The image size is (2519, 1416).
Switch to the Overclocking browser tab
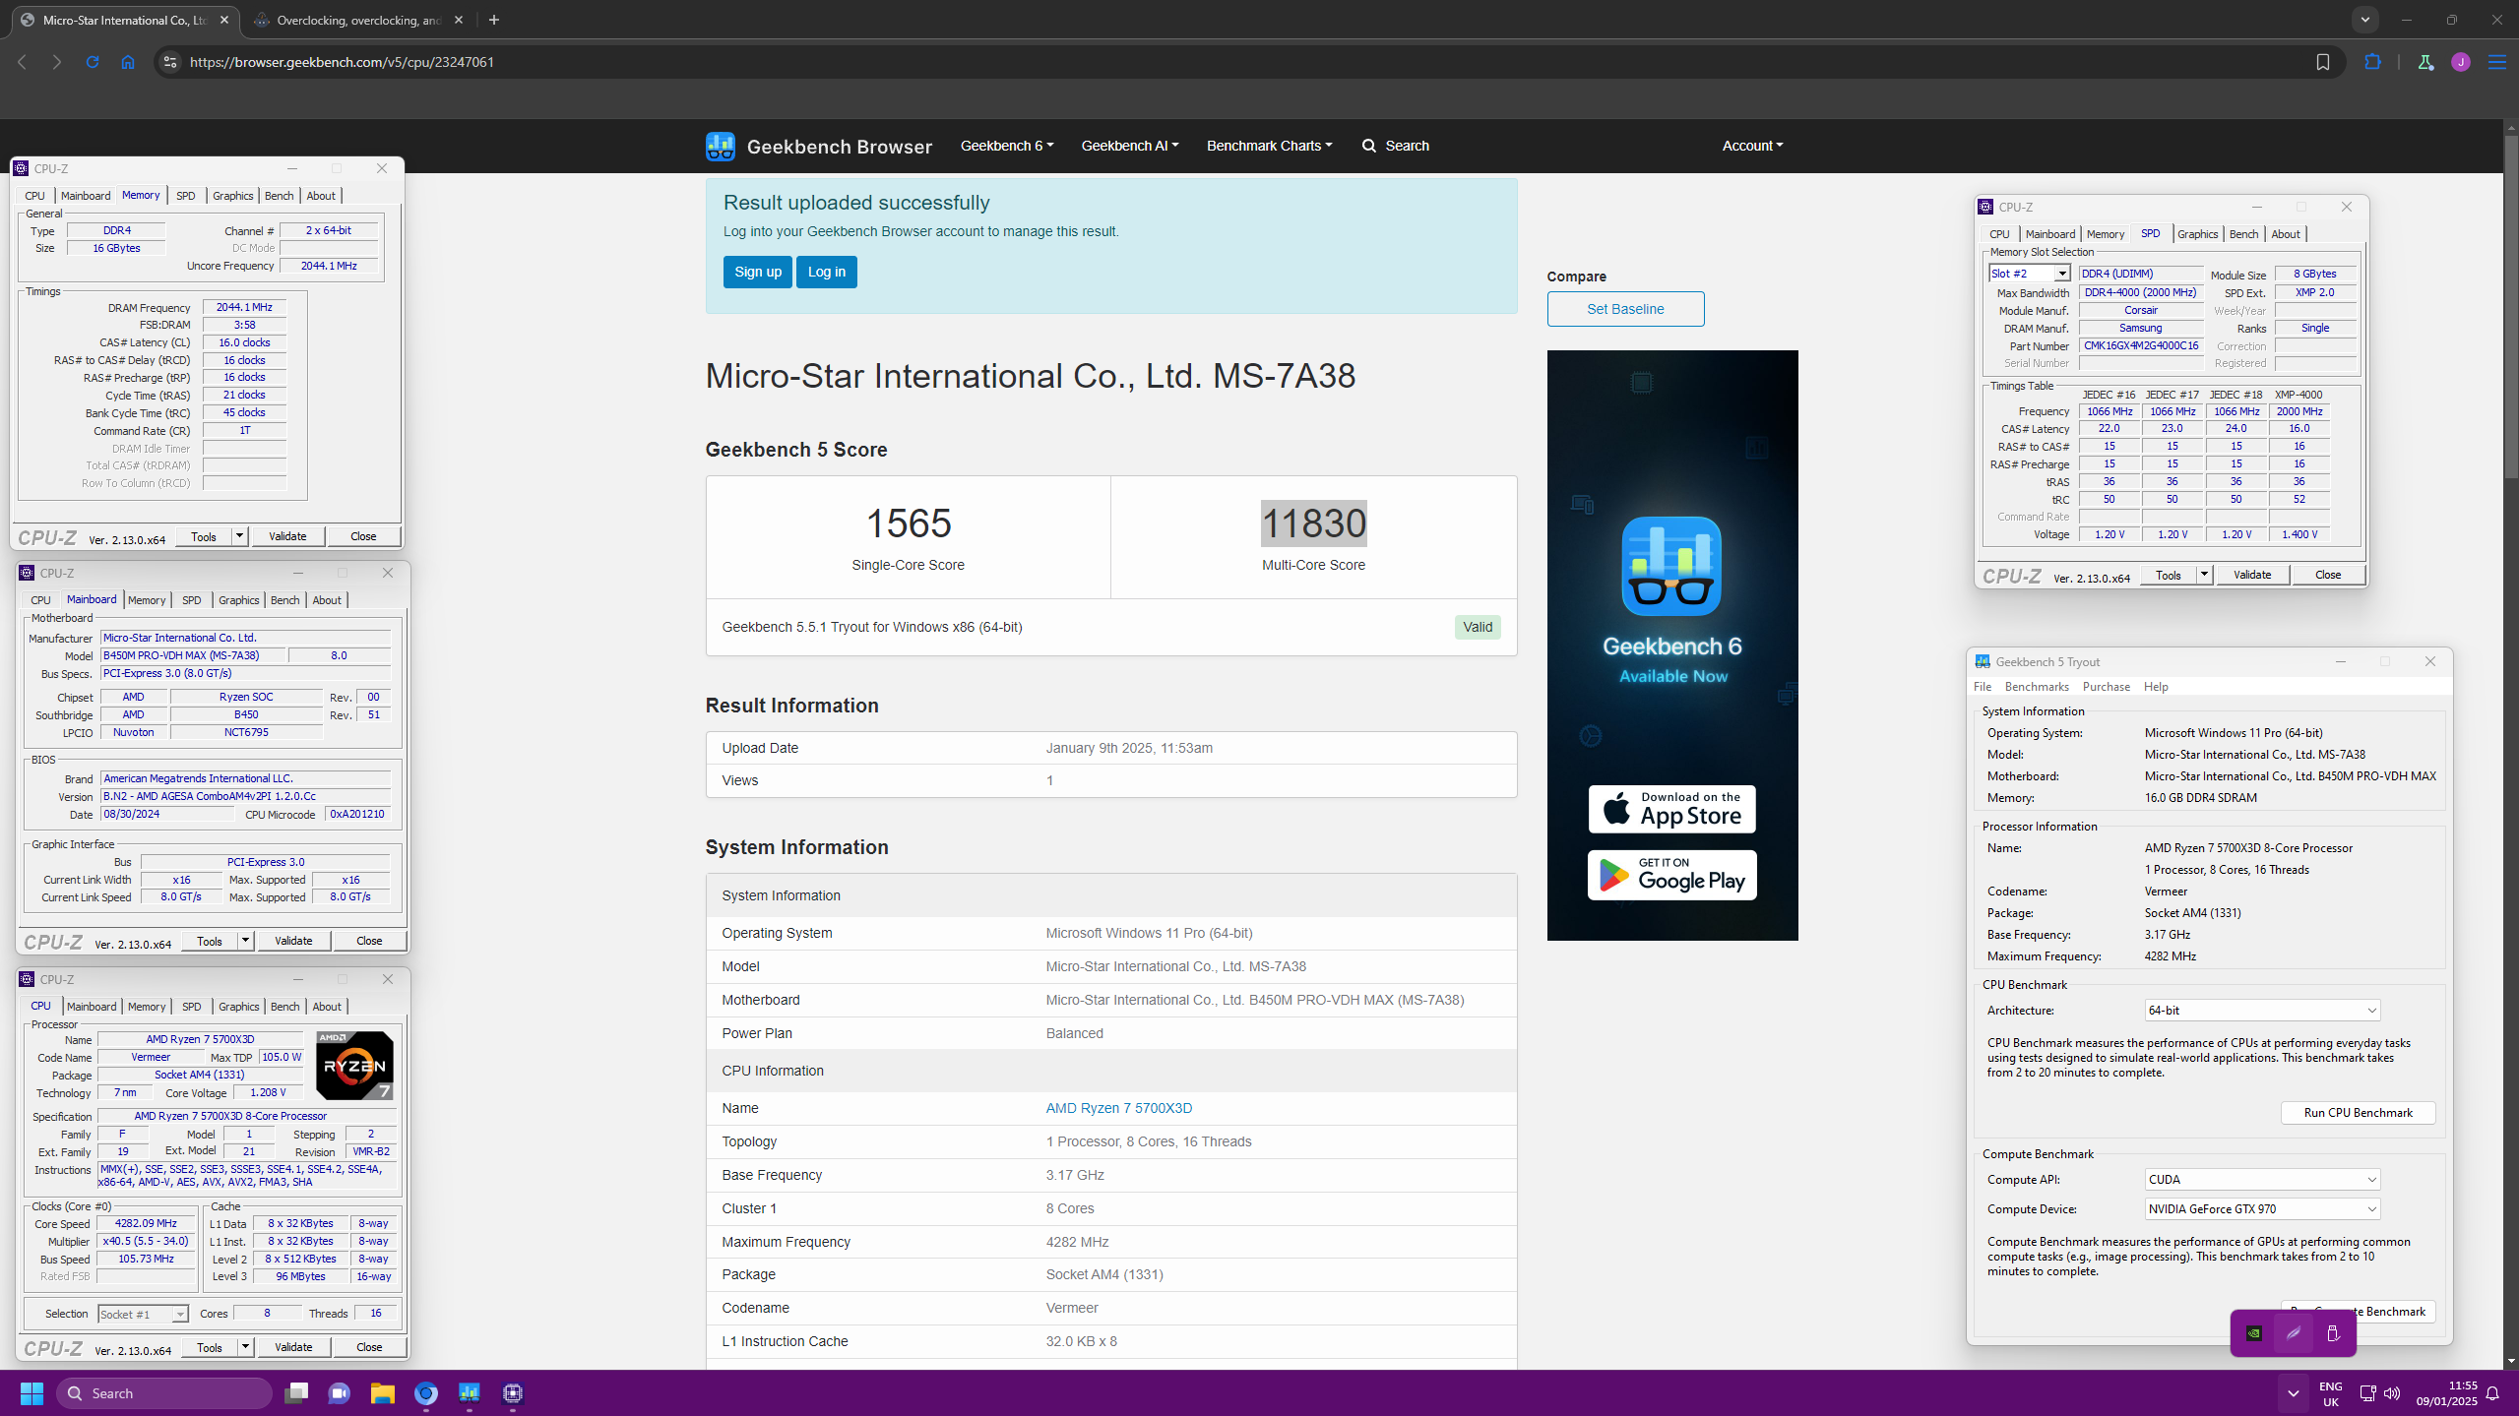[356, 20]
